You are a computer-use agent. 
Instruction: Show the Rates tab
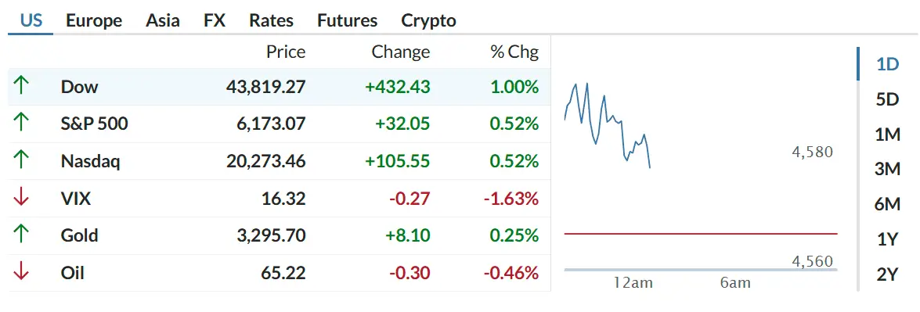[271, 20]
